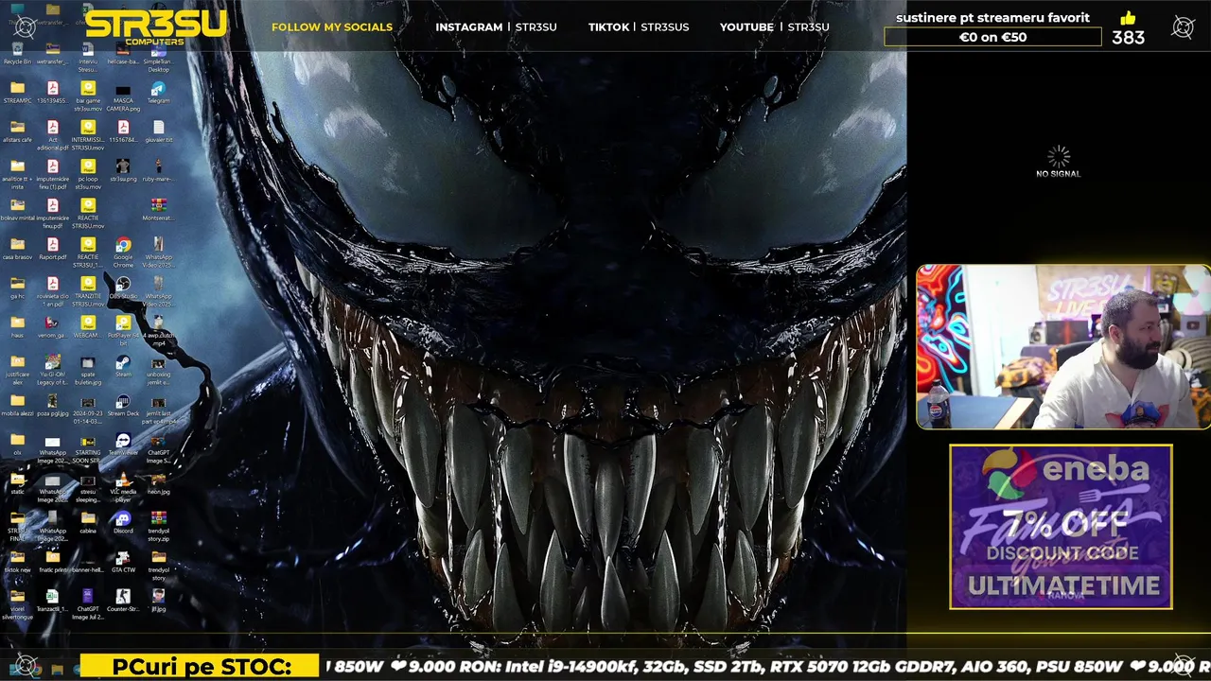The width and height of the screenshot is (1211, 681).
Task: Select the Montserrat archive file
Action: pos(158,210)
